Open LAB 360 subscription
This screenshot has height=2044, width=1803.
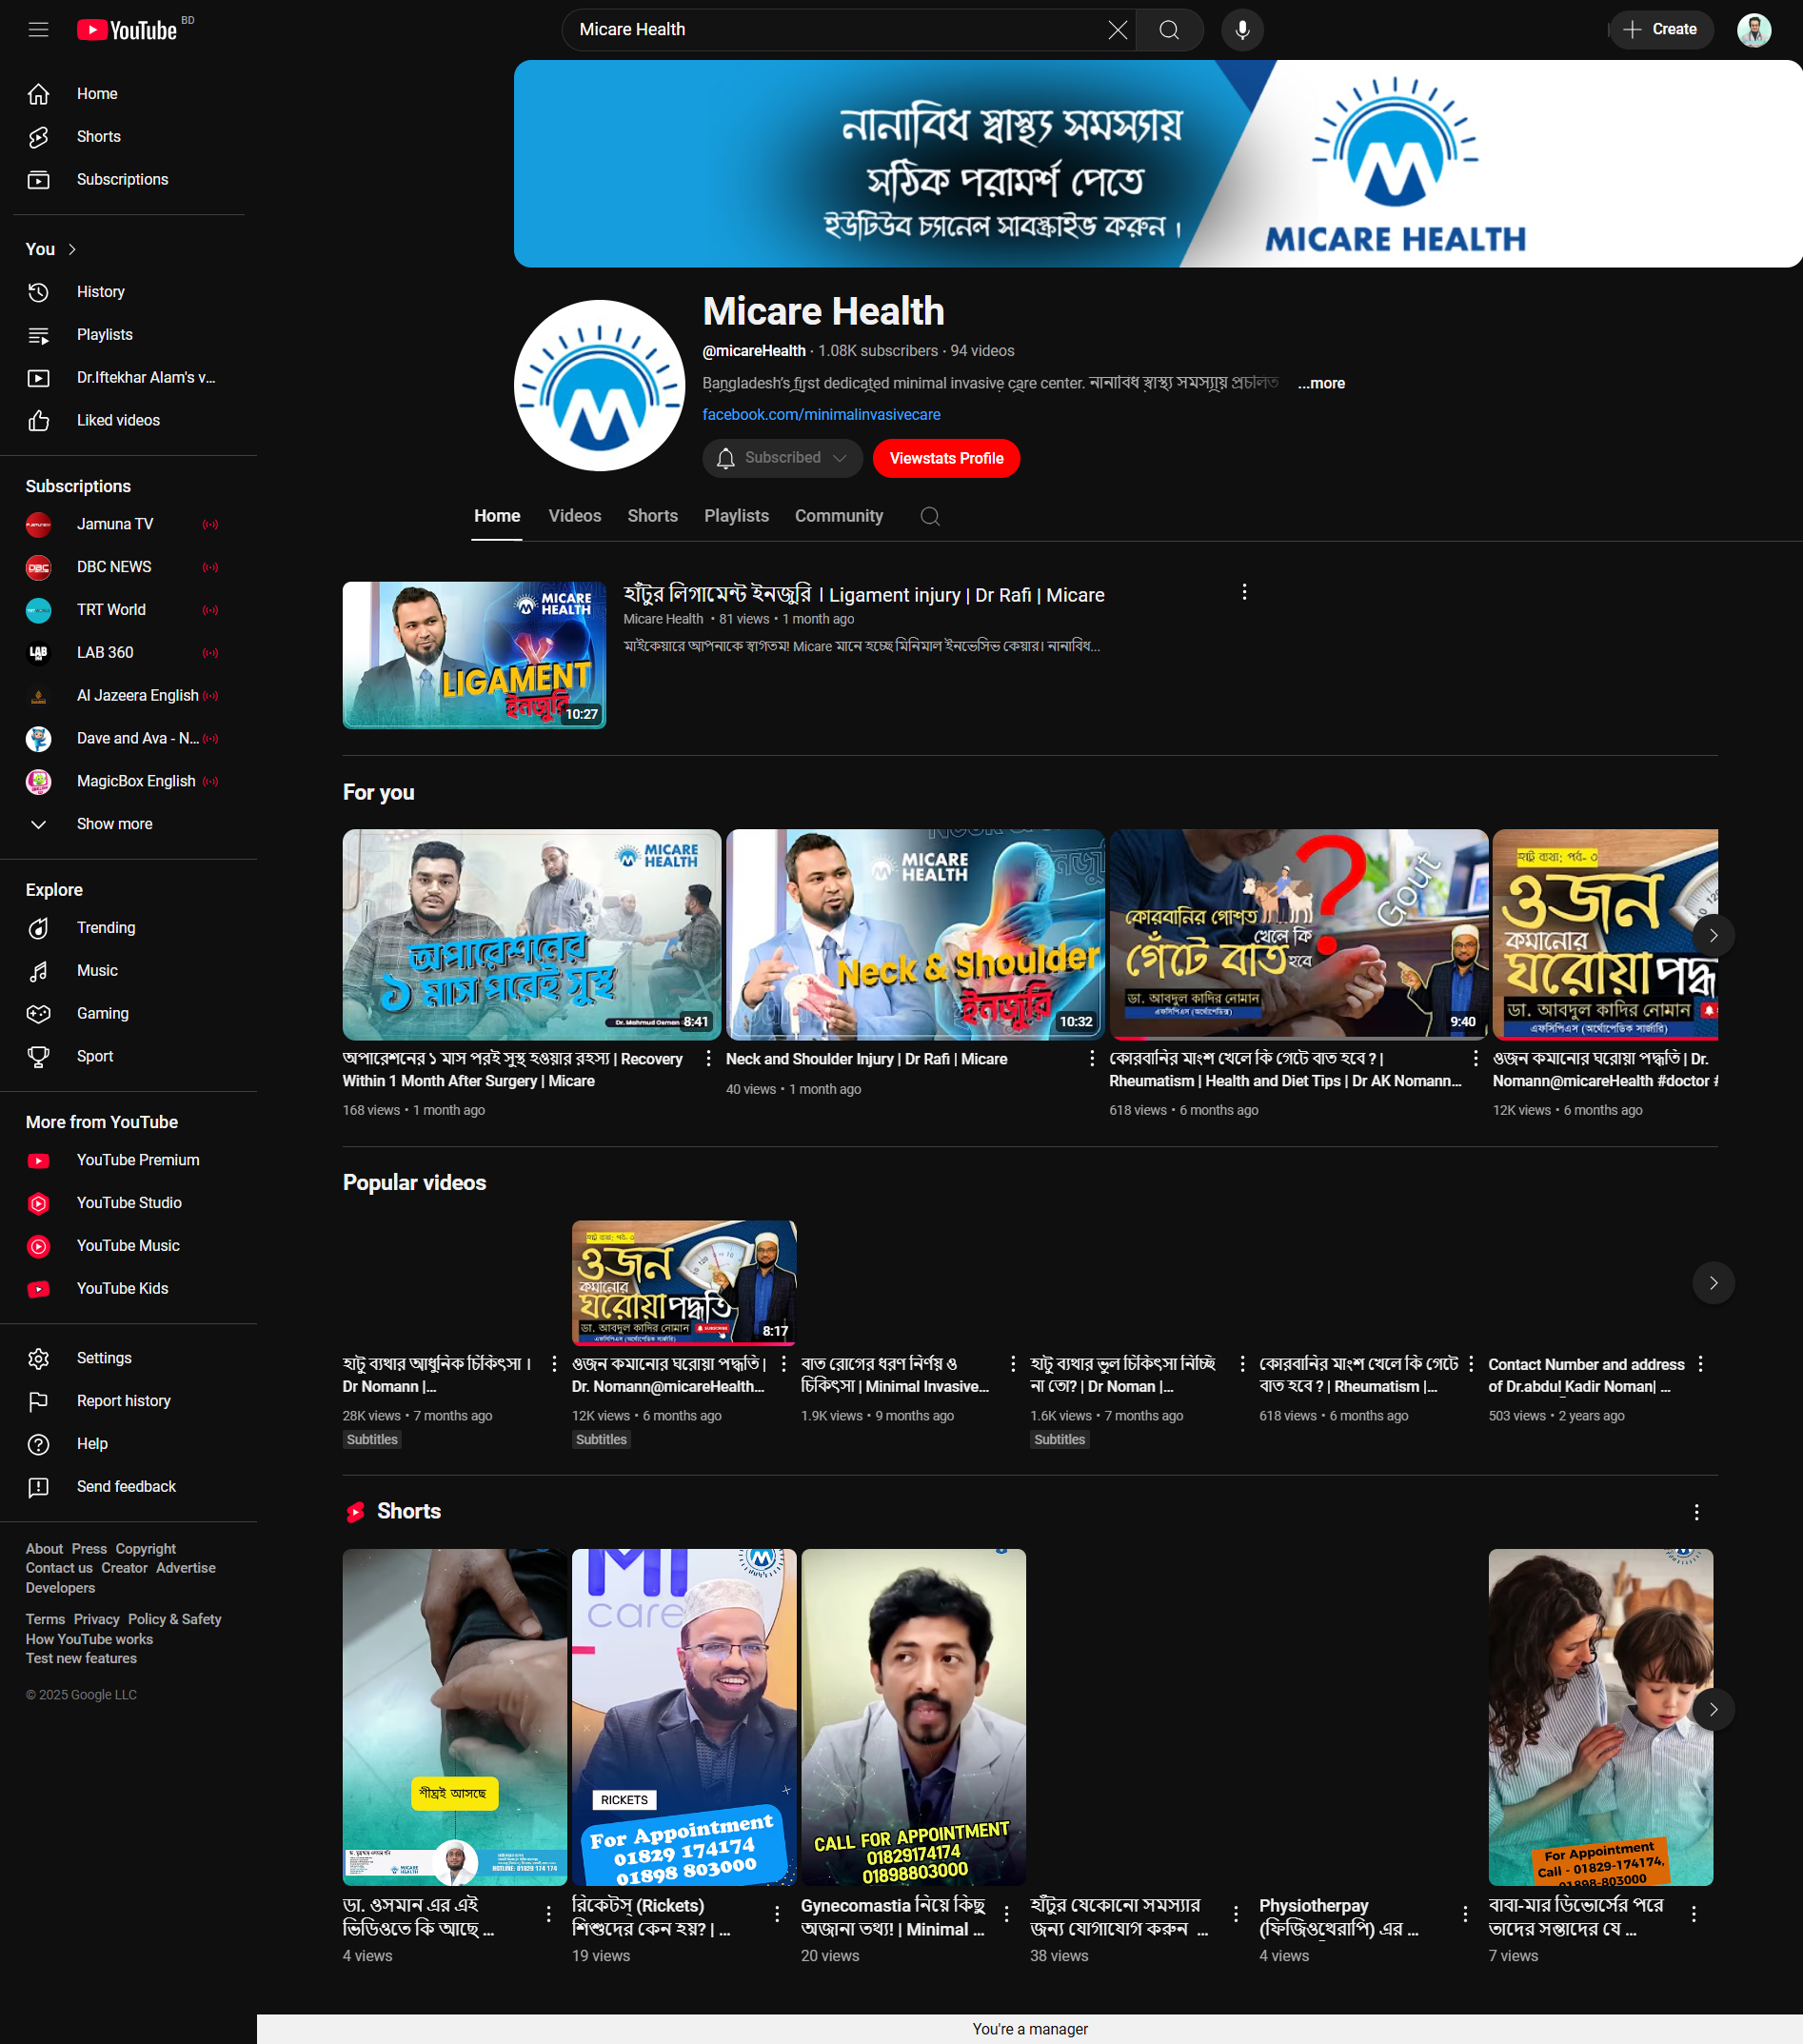(128, 653)
